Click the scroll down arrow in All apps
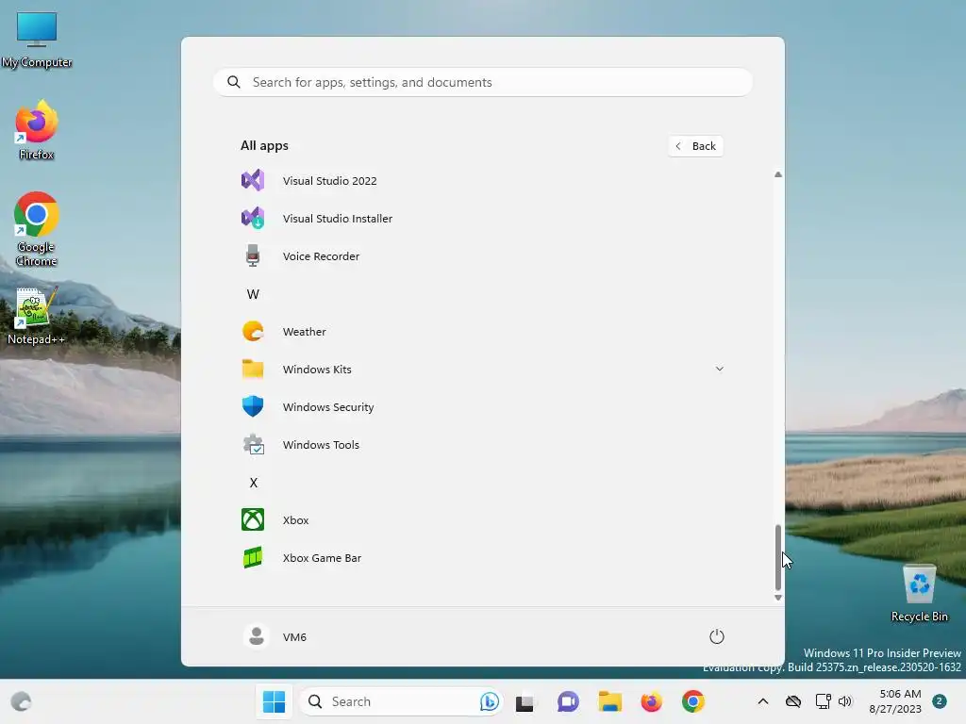966x724 pixels. (x=777, y=597)
